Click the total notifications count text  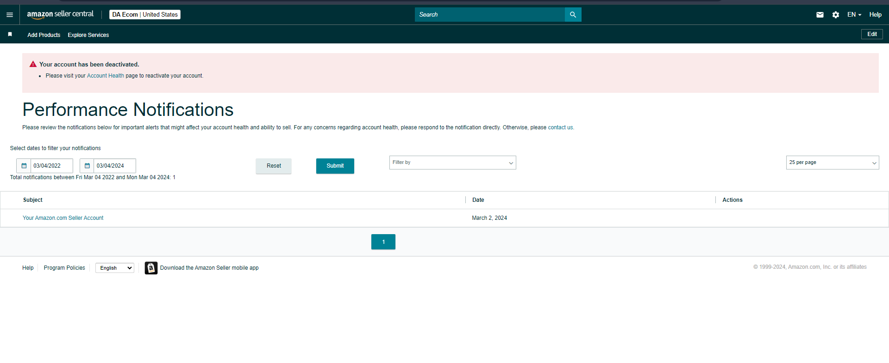(93, 177)
